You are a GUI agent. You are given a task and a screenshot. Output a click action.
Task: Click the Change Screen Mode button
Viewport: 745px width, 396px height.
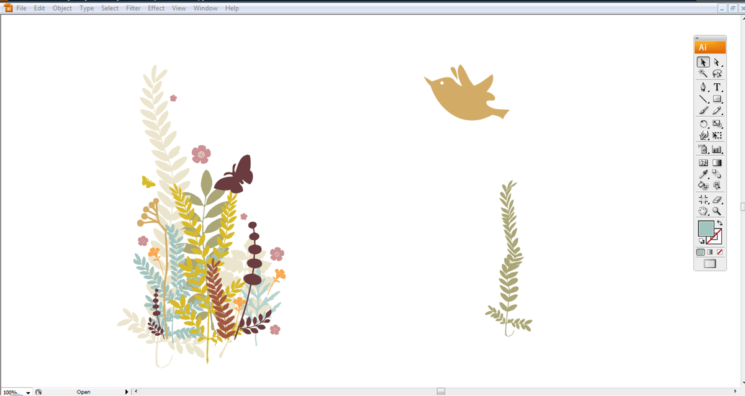pos(710,264)
